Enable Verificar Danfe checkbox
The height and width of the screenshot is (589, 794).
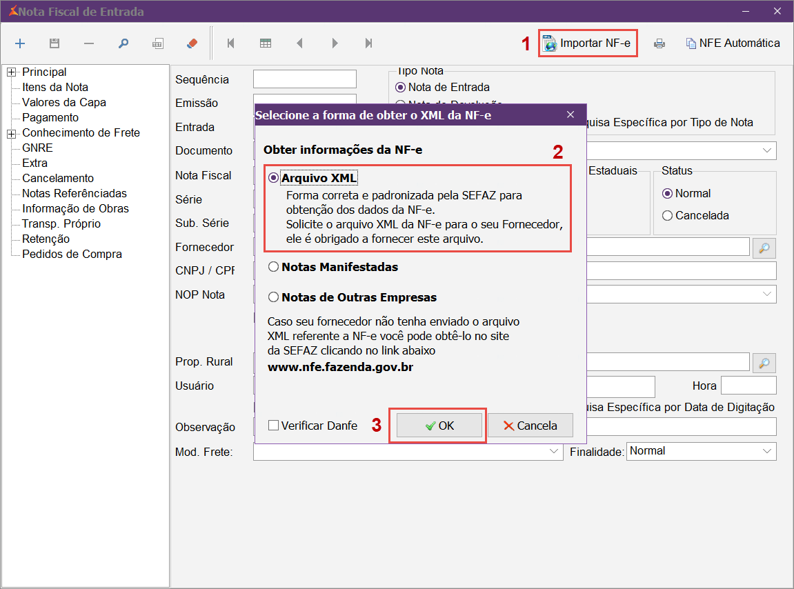(x=273, y=426)
